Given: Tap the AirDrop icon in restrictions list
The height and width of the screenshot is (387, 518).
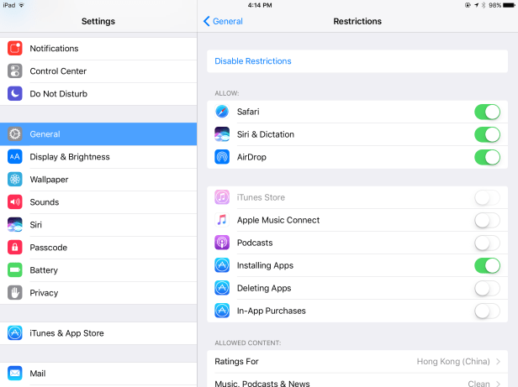Looking at the screenshot, I should click(222, 157).
